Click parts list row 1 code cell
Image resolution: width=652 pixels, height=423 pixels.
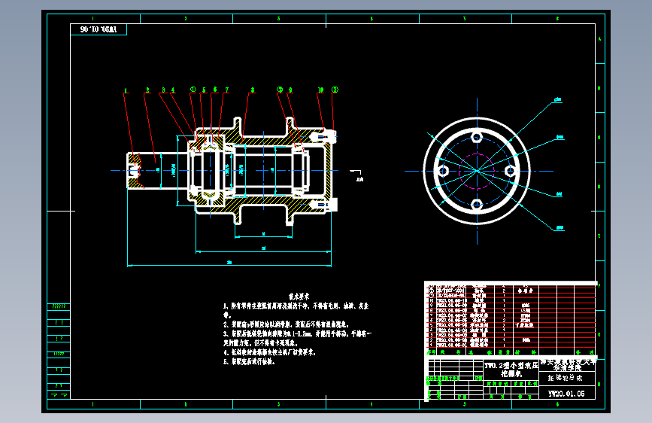coord(451,345)
